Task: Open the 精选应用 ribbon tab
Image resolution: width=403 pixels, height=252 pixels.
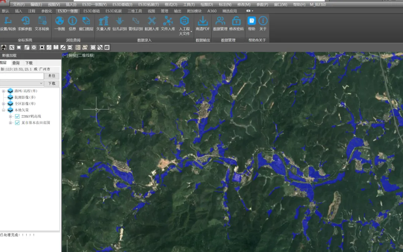Action: tap(229, 11)
